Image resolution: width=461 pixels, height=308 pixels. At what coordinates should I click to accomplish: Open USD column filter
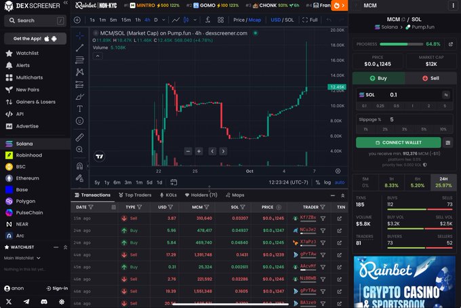[171, 207]
